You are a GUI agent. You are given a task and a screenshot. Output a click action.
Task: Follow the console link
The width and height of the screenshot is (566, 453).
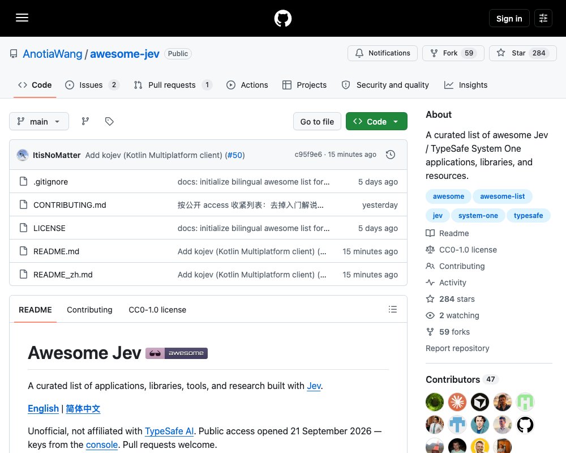pos(102,445)
